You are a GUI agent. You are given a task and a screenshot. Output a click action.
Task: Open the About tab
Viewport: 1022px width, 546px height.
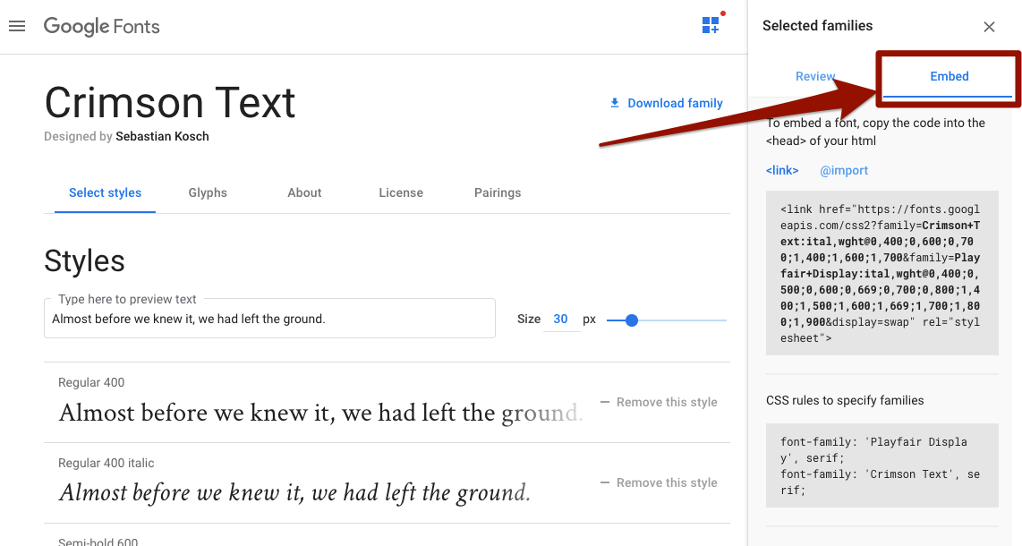[304, 192]
